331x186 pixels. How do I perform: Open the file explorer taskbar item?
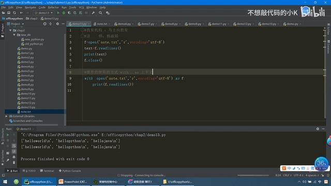[x=177, y=181]
